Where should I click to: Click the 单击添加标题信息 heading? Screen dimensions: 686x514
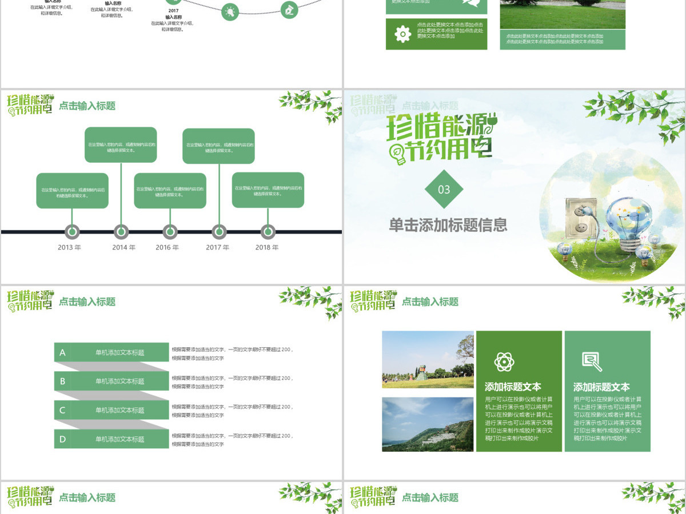448,225
